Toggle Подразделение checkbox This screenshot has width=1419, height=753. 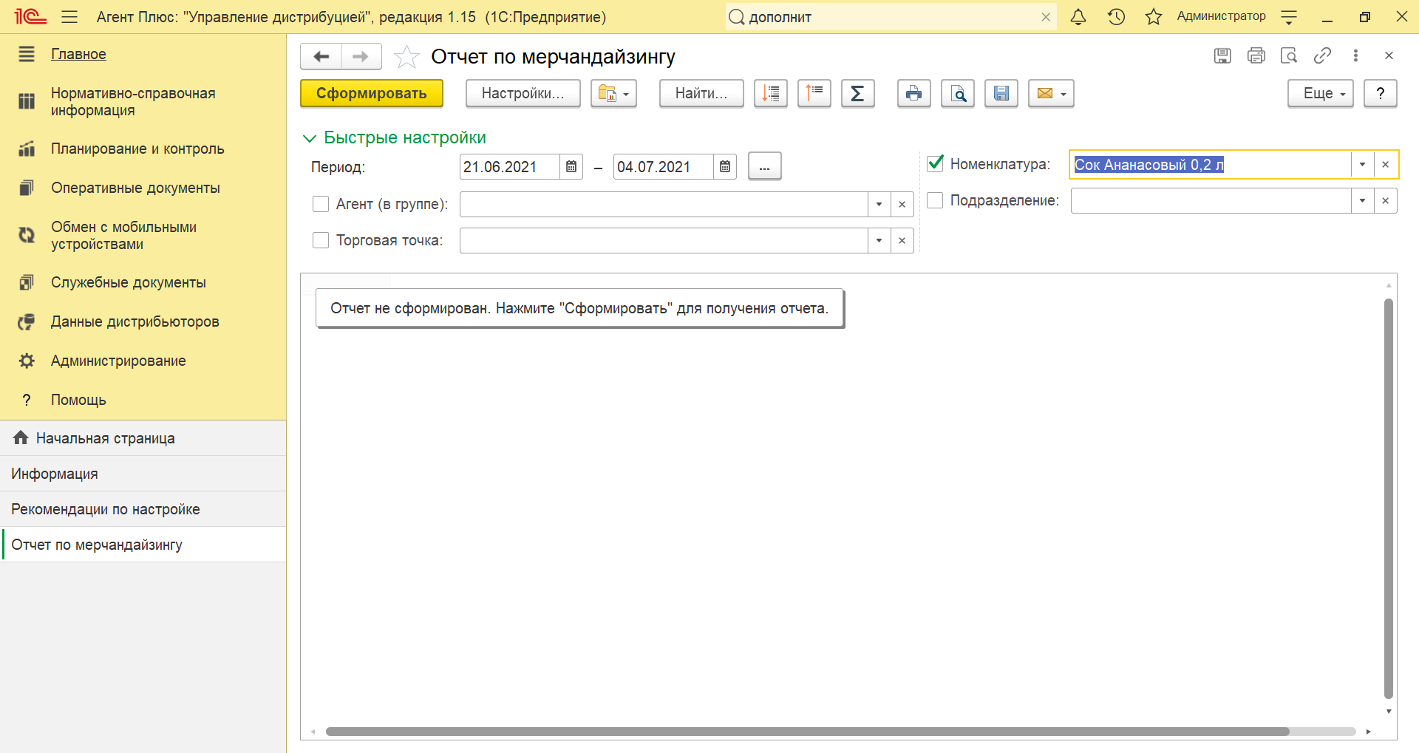935,200
